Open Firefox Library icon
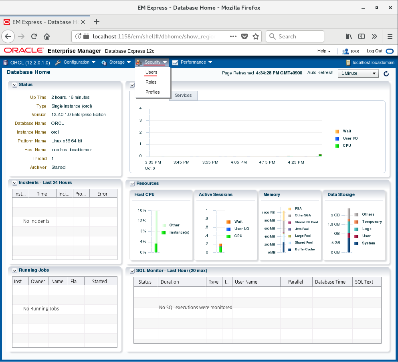 [x=349, y=36]
